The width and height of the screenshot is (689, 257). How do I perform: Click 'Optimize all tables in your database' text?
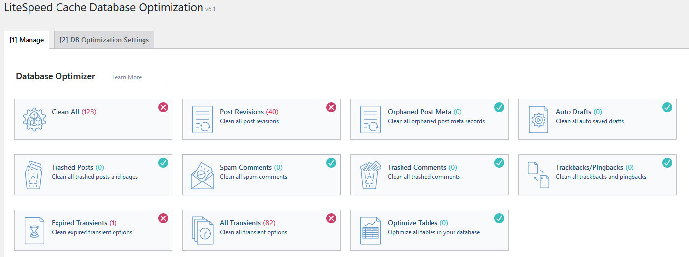tap(433, 232)
